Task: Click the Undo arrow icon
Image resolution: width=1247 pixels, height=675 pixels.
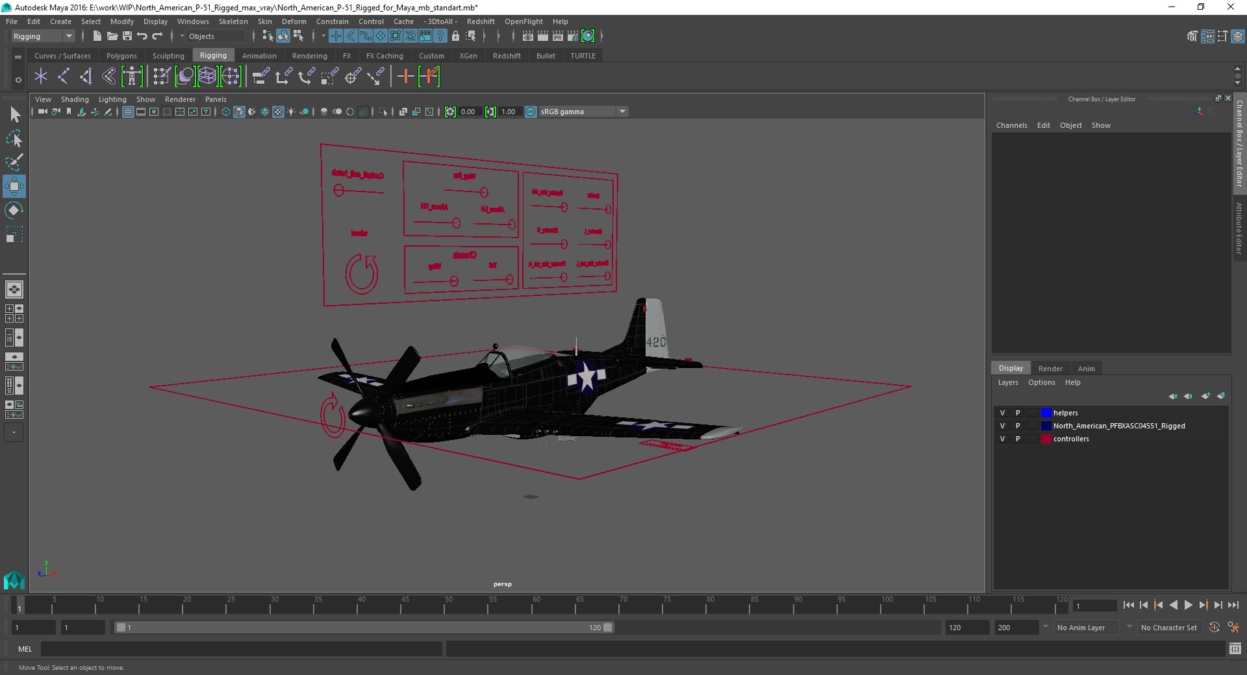Action: pos(142,36)
